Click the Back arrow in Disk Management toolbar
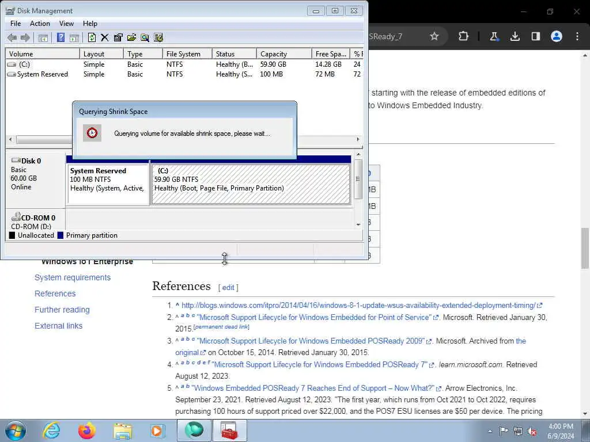Screen dimensions: 590x442 12,37
